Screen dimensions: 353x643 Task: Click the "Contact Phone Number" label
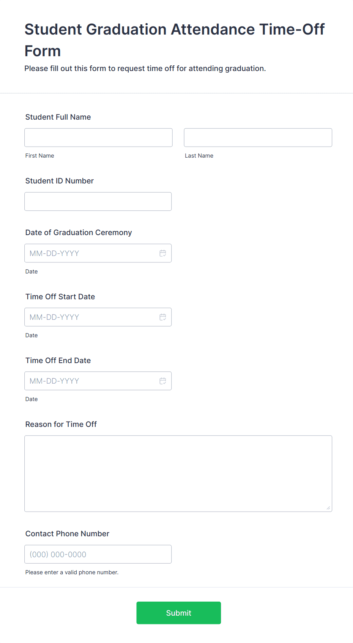(67, 534)
